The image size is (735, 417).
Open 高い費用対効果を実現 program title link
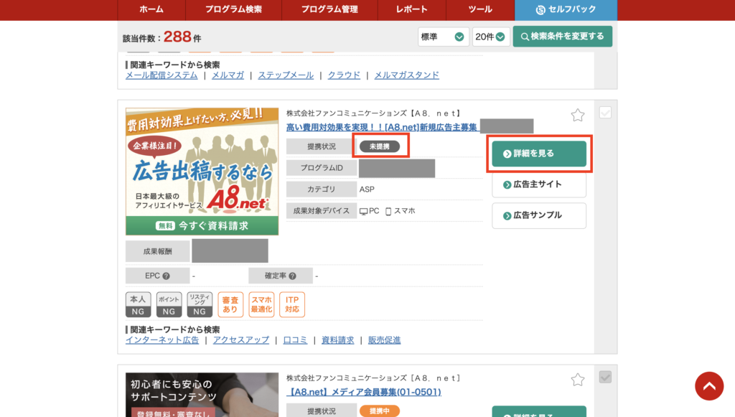(x=382, y=127)
